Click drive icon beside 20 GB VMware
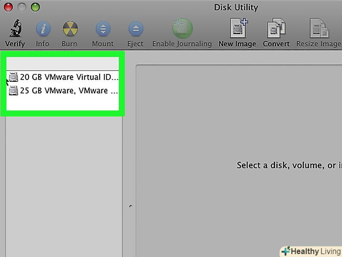Viewport: 342px width, 257px height. coord(13,77)
